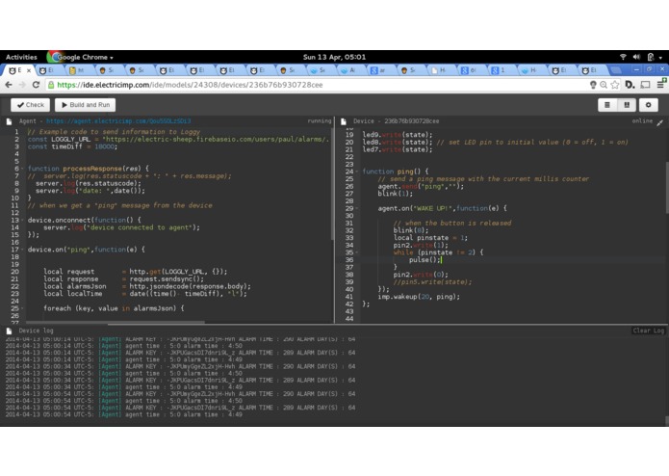Click line number 20 in Agent editor
Viewport: 669px width, 476px height.
pyautogui.click(x=15, y=272)
